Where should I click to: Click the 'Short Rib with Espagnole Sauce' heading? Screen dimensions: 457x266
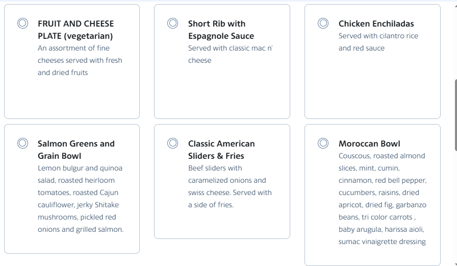pyautogui.click(x=221, y=30)
